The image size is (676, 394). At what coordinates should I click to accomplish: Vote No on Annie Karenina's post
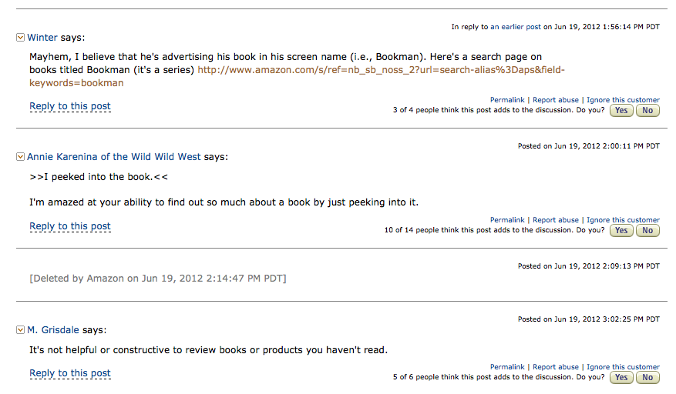pos(647,230)
